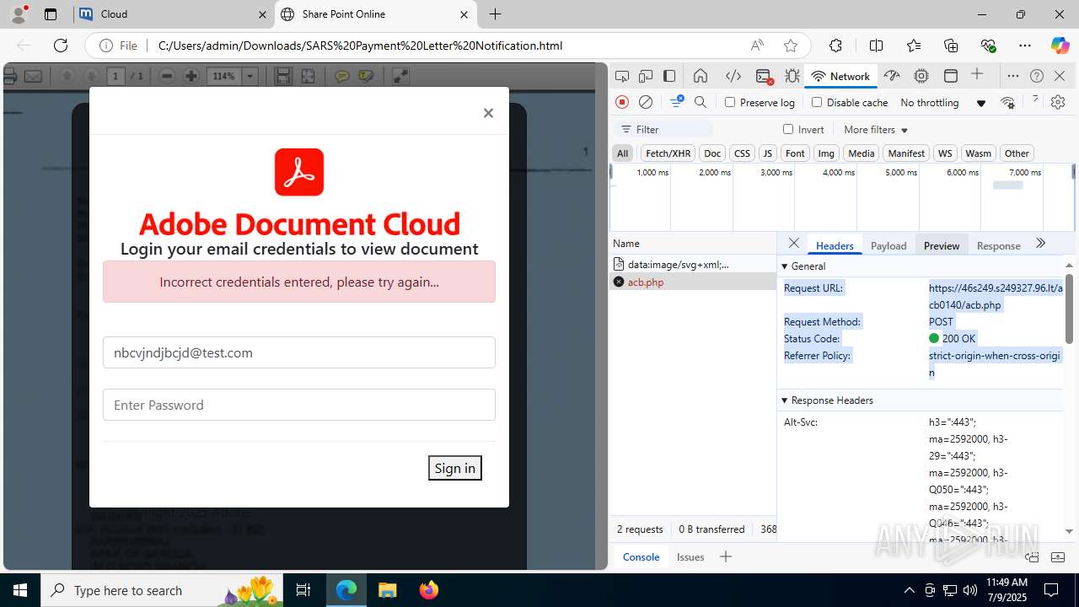Open Windows system tray overflow chevron
This screenshot has width=1079, height=607.
(909, 590)
